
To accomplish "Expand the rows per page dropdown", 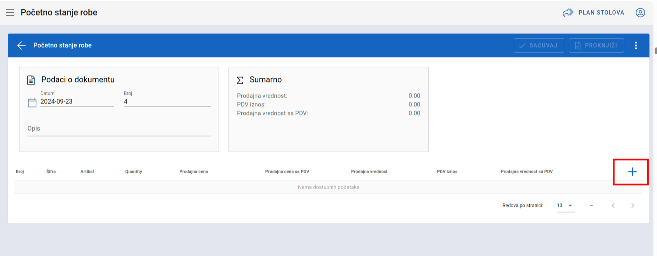I will pyautogui.click(x=566, y=206).
